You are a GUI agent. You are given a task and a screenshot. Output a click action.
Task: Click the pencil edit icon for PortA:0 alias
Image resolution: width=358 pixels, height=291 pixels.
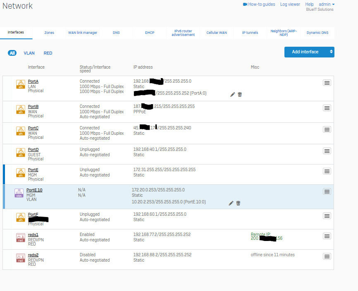232,94
